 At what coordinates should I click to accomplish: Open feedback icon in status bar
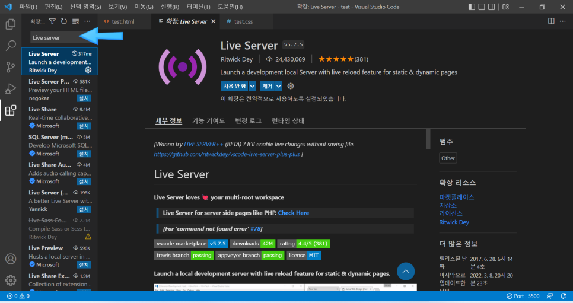pos(550,296)
